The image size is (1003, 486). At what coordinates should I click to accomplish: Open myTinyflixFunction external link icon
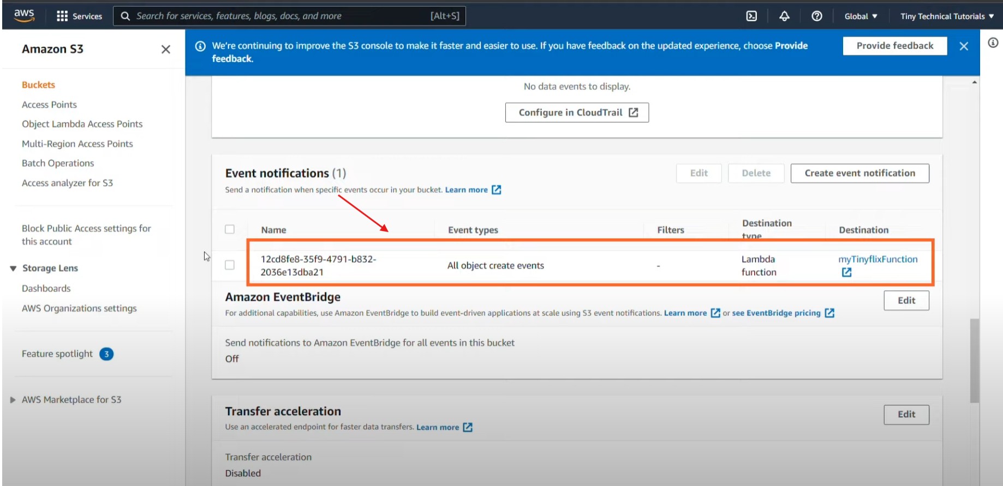pyautogui.click(x=846, y=272)
